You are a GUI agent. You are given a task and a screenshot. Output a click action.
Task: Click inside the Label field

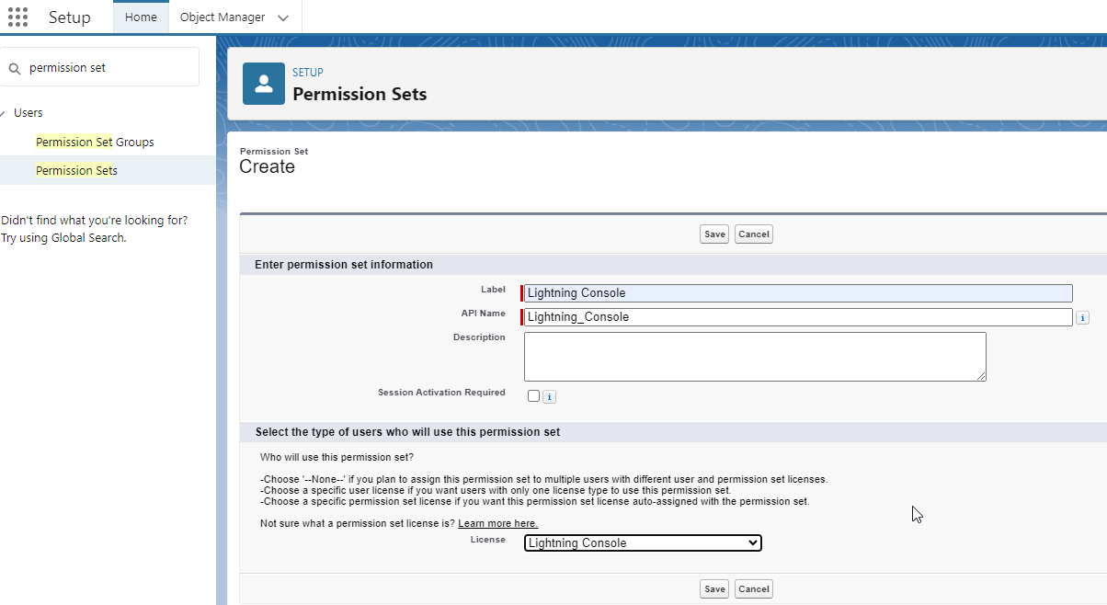(797, 292)
